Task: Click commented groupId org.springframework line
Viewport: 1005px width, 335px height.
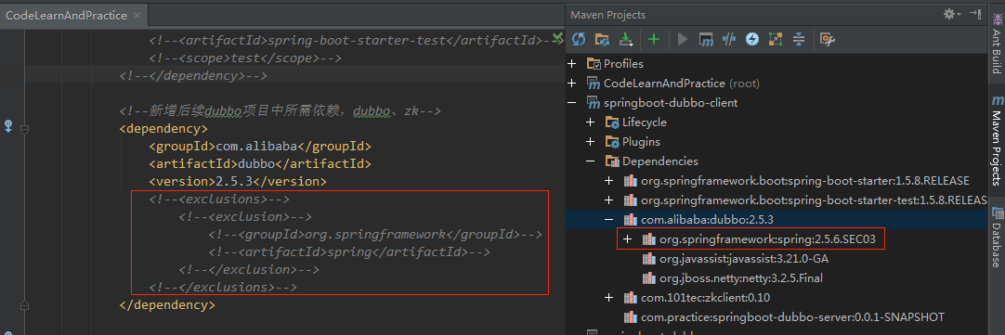Action: 375,235
